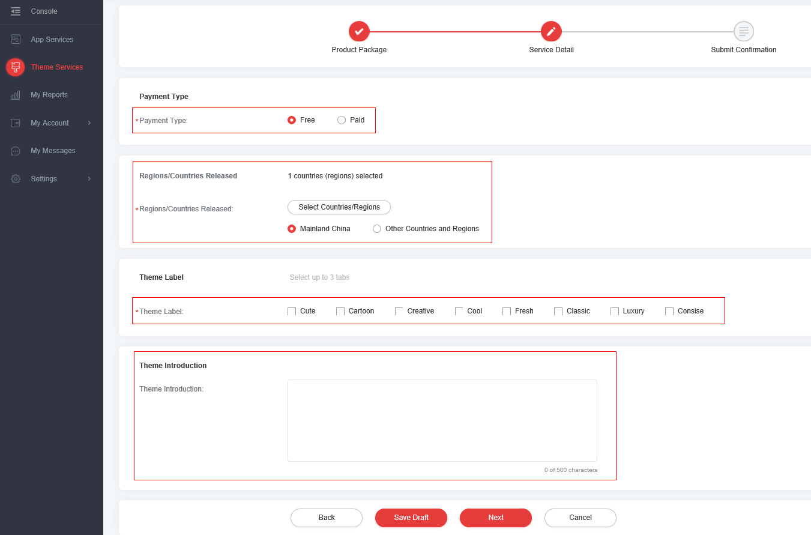Expand the My Account submenu arrow

[x=89, y=123]
